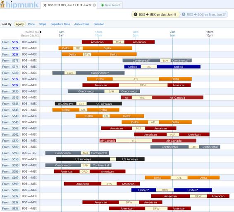Click the 11am time marker
Screen dimensions: 234x212
pos(98,32)
